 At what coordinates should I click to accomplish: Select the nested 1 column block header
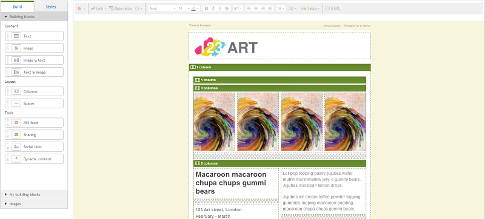280,80
